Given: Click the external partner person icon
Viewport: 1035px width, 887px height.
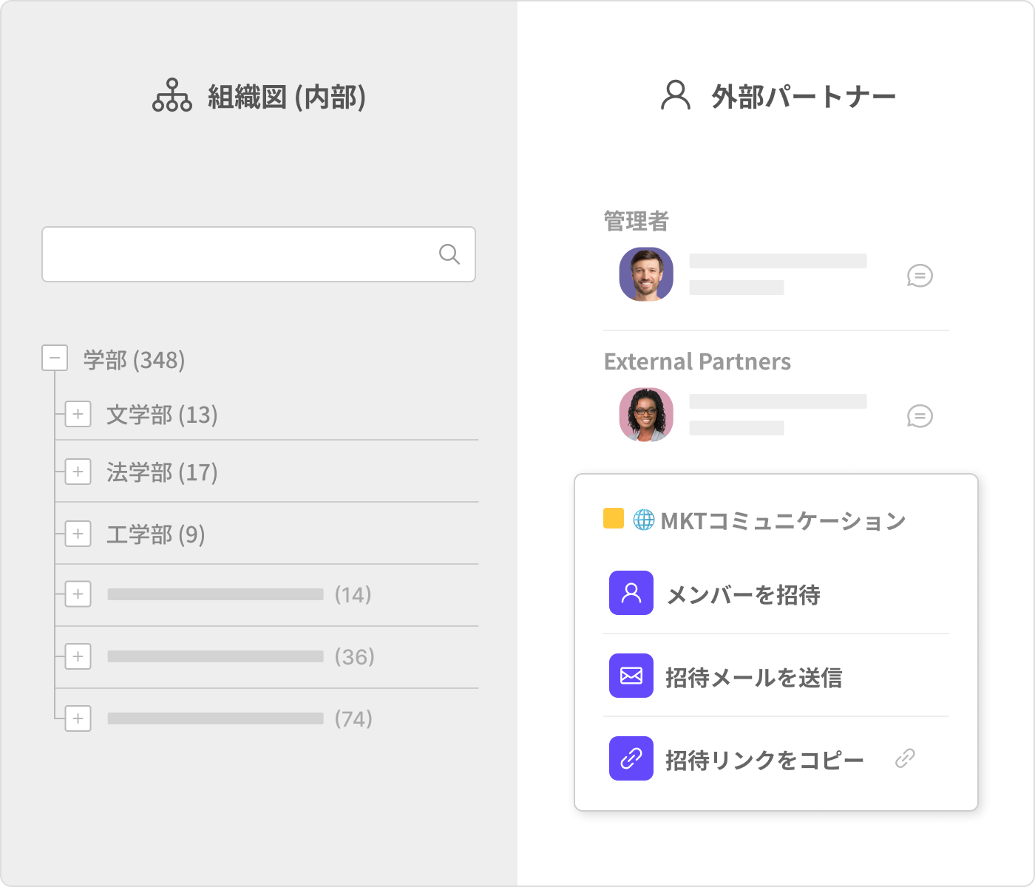Looking at the screenshot, I should point(675,96).
